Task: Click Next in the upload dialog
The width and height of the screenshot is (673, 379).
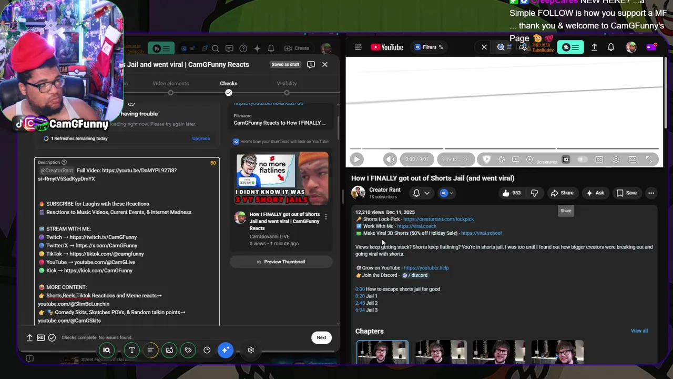Action: (x=321, y=337)
